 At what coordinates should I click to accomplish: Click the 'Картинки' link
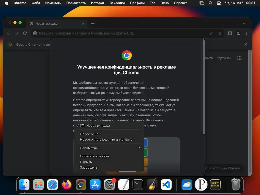pos(223,58)
